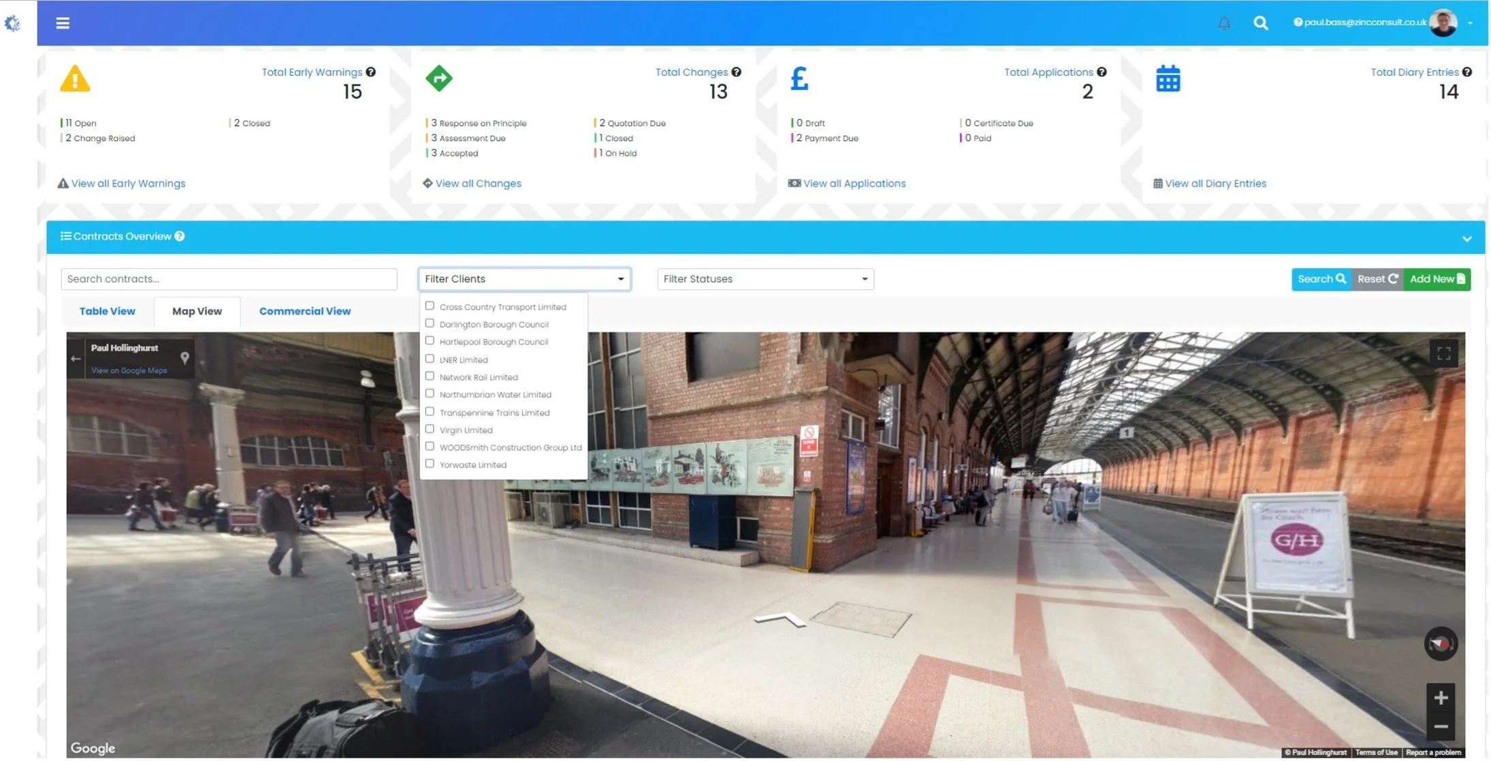1491x761 pixels.
Task: Open the Commercial View tab
Action: click(x=305, y=312)
